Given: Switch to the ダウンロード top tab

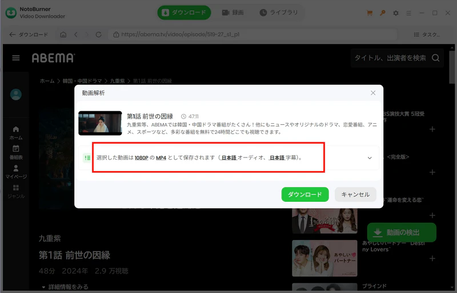Looking at the screenshot, I should coord(184,13).
